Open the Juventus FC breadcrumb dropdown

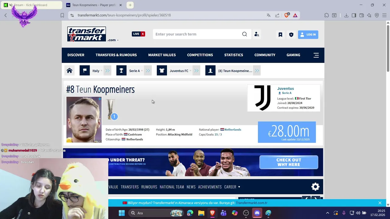coord(180,71)
